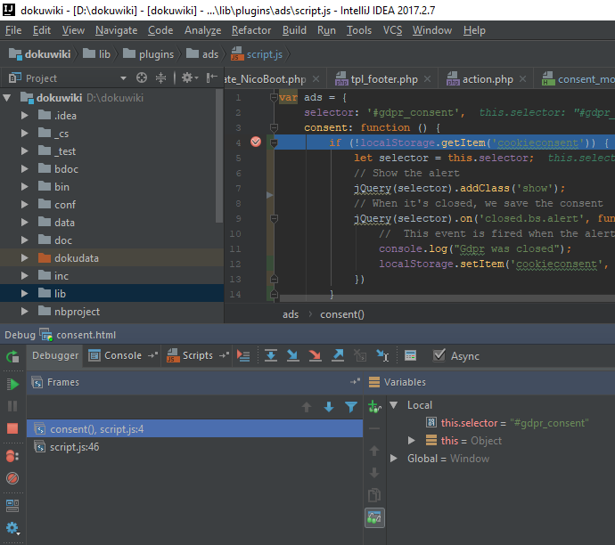Screen dimensions: 615x545
Task: Toggle the Async checkbox
Action: pos(439,355)
